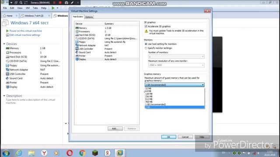The image size is (280, 157).
Task: Close the Home tab with its X
Action: pyautogui.click(x=17, y=16)
